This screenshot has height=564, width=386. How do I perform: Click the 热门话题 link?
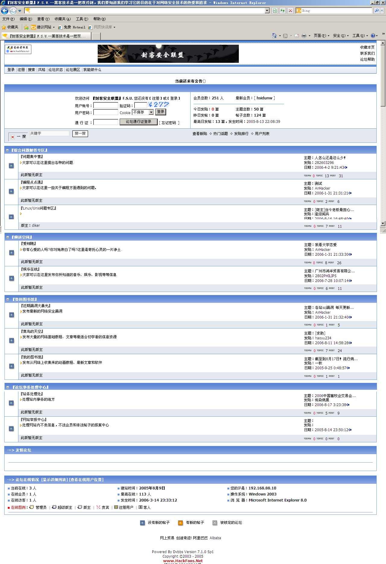pos(220,134)
